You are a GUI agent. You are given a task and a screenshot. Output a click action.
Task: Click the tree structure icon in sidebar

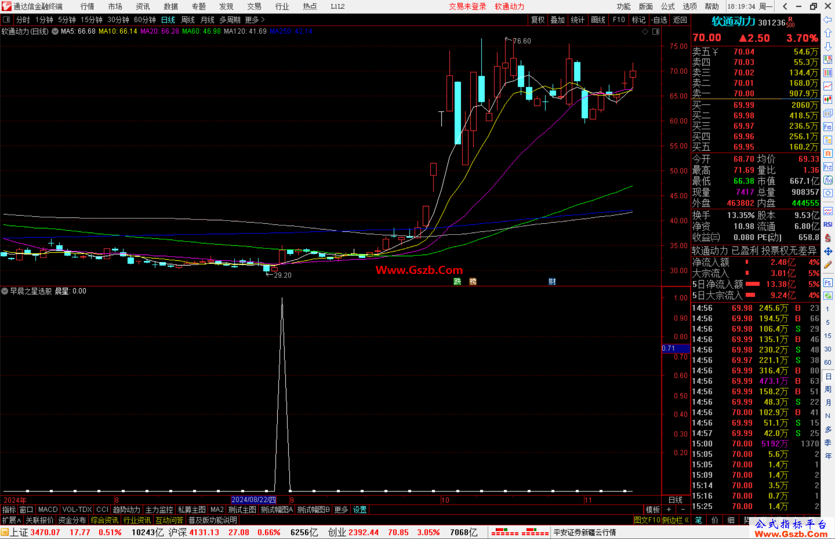828,140
